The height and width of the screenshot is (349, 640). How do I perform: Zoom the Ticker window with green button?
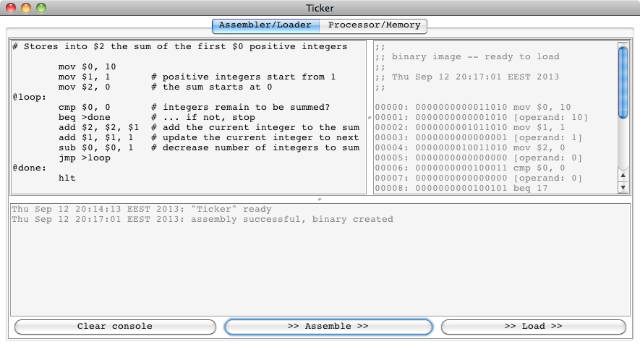click(41, 8)
